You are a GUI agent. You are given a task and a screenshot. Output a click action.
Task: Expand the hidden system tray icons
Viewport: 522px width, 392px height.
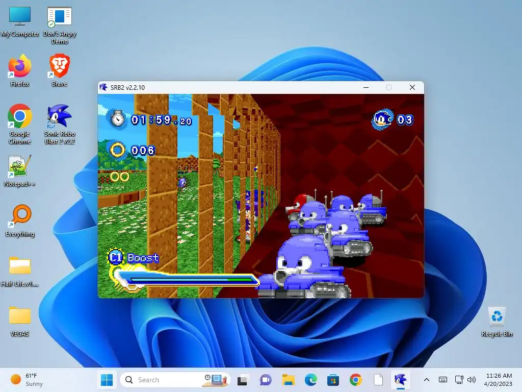pyautogui.click(x=427, y=380)
